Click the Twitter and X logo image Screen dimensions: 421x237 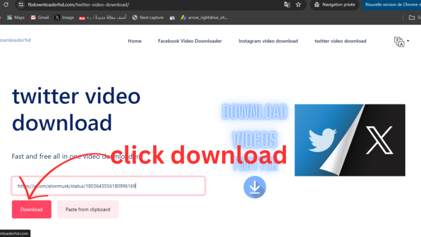click(350, 140)
